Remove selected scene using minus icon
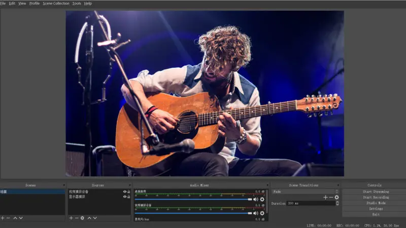406x228 pixels. click(x=8, y=218)
